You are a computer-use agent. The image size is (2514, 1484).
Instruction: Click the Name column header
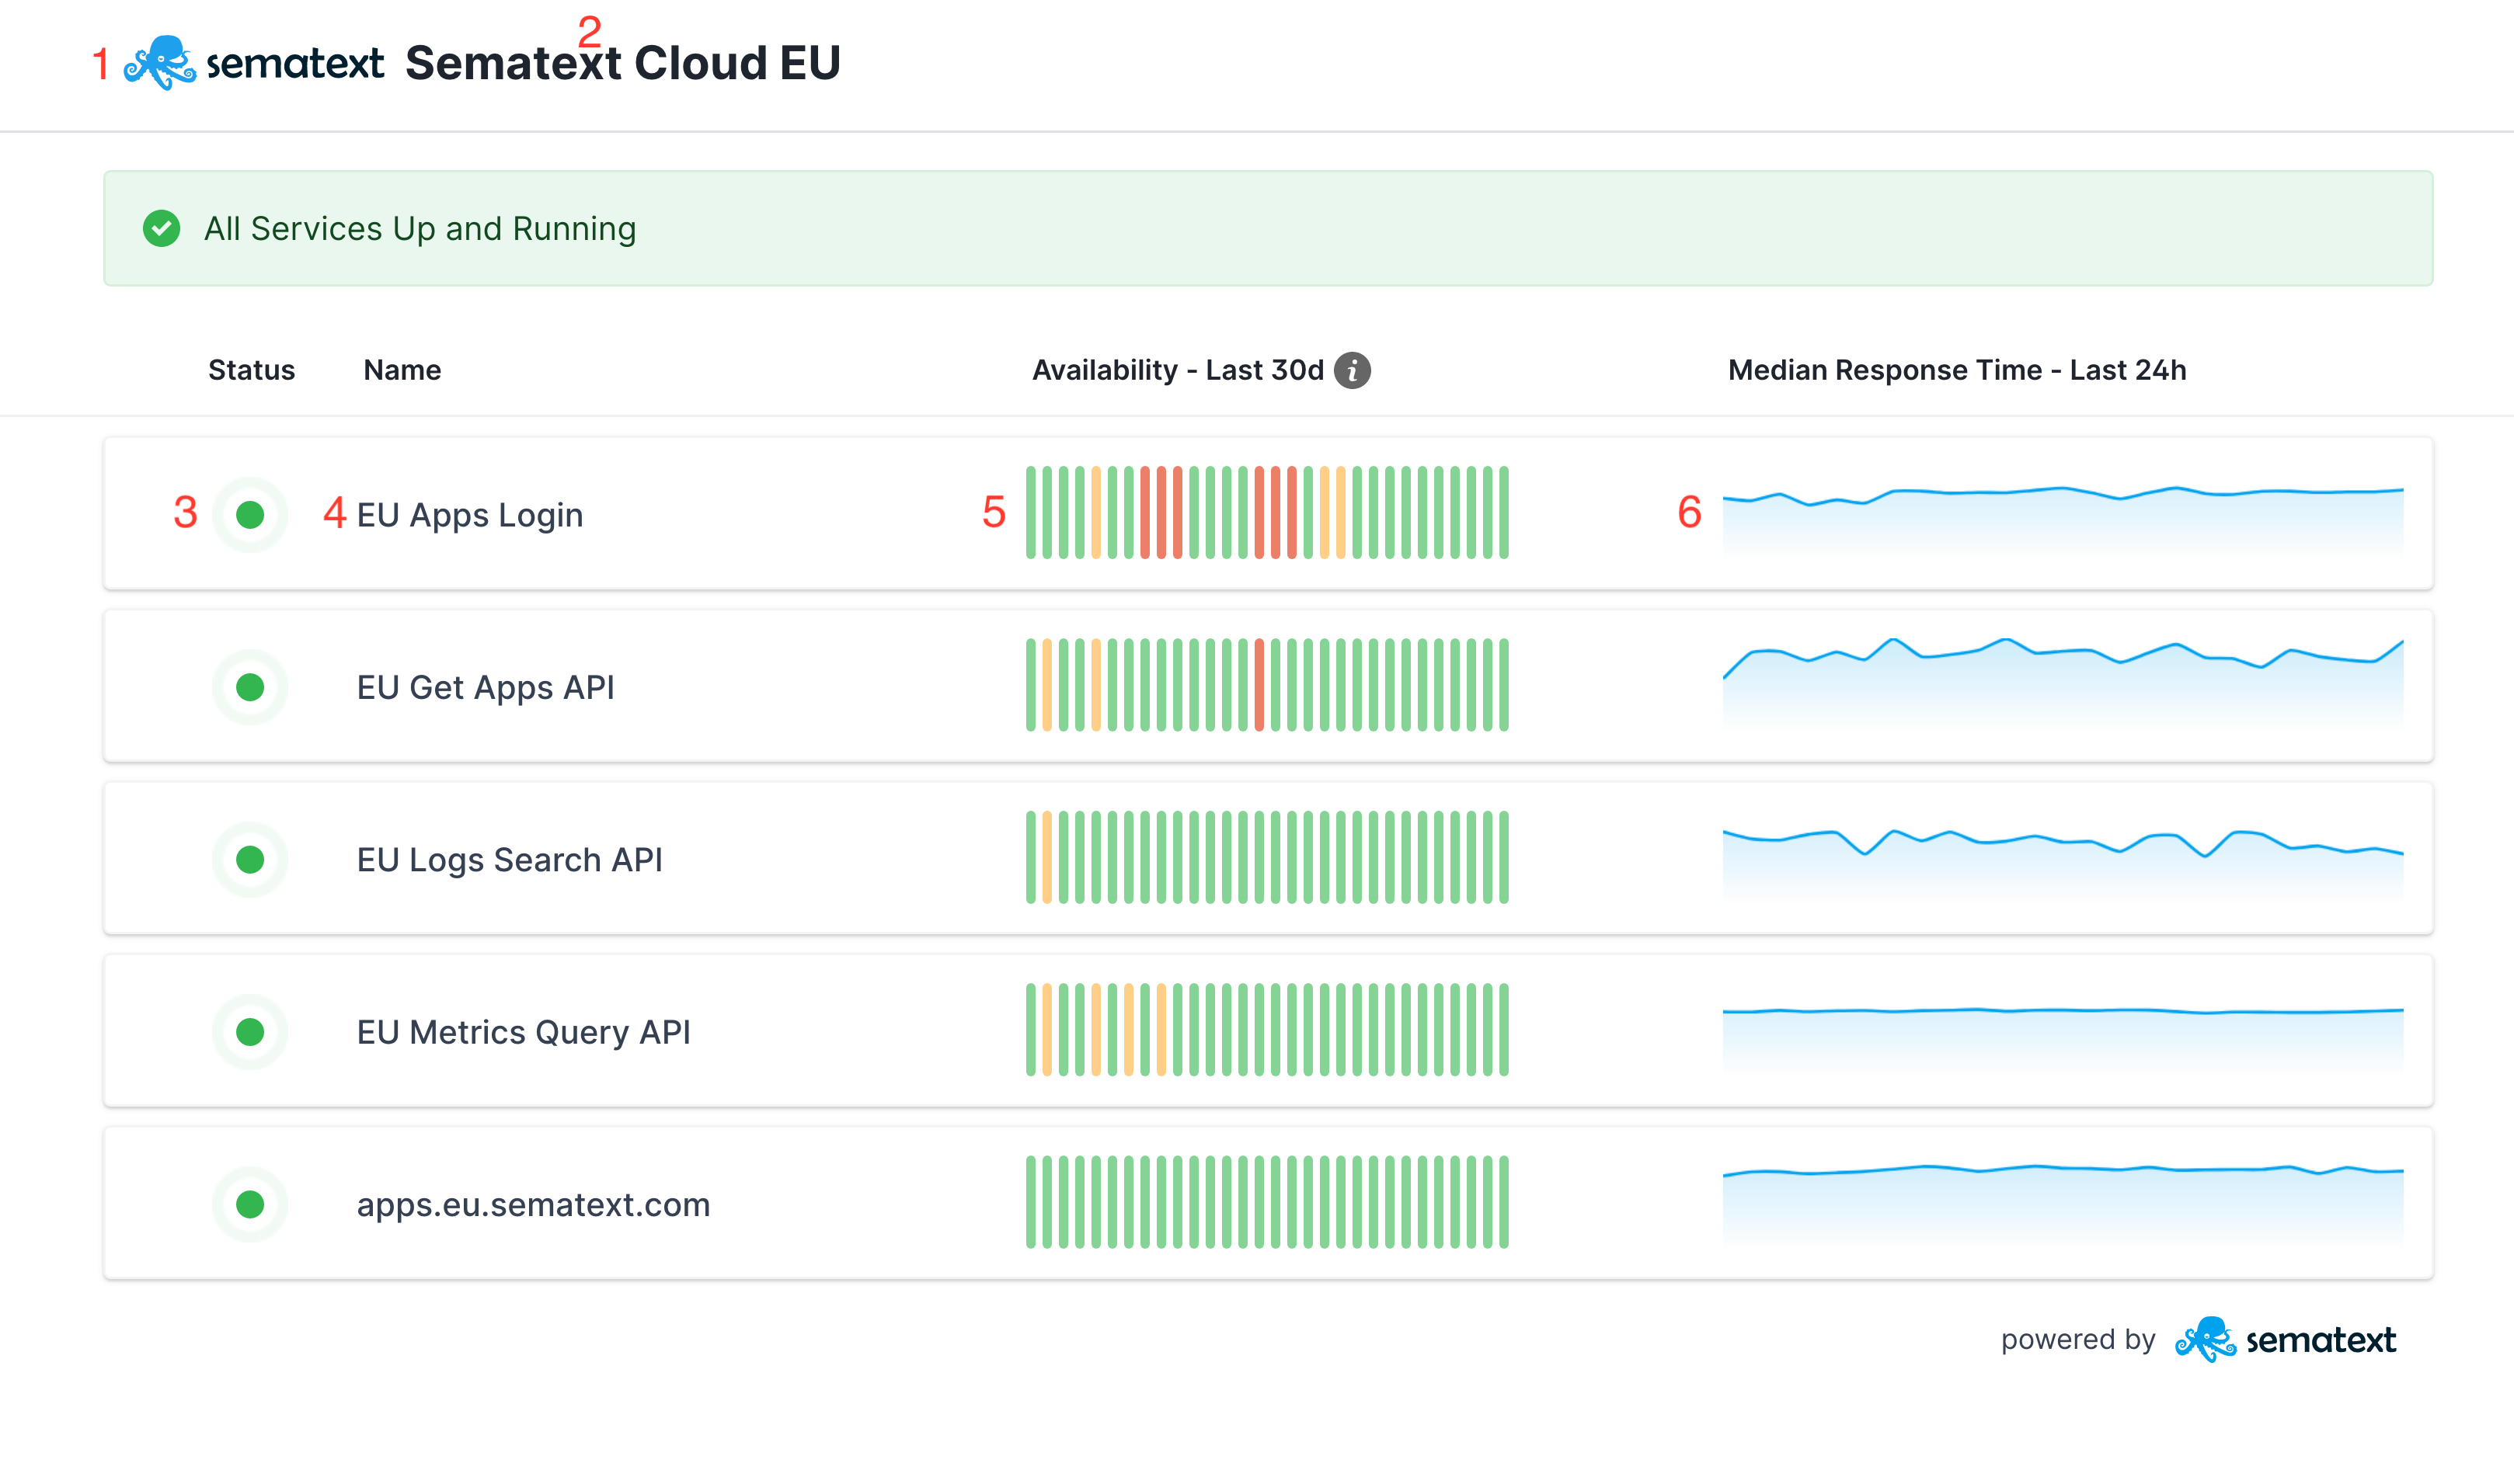click(402, 370)
